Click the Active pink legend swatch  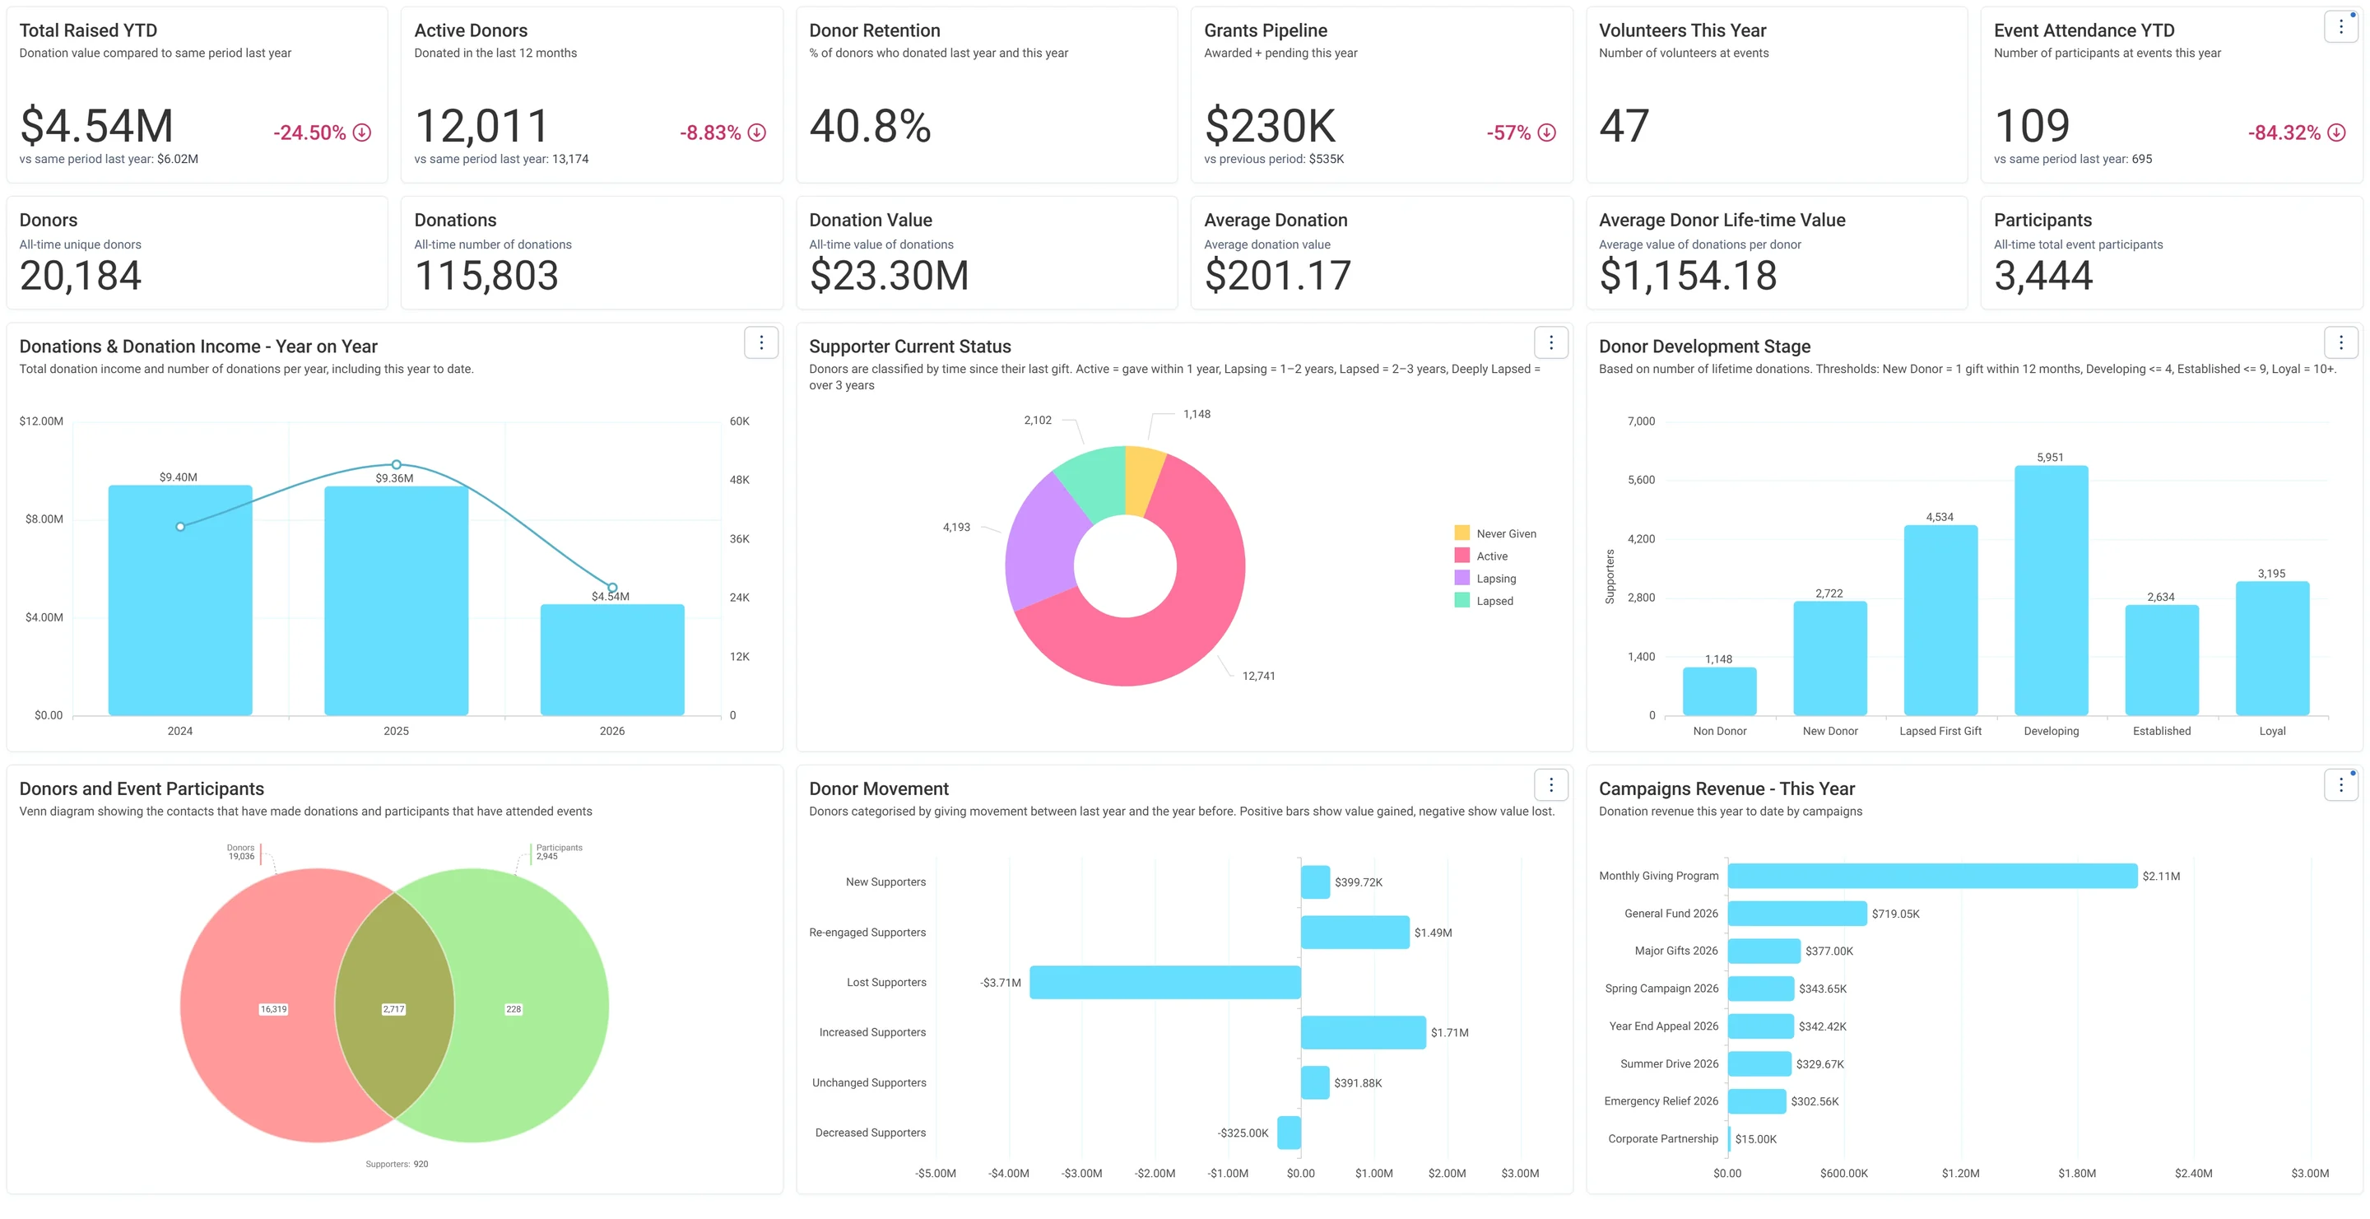[1462, 556]
